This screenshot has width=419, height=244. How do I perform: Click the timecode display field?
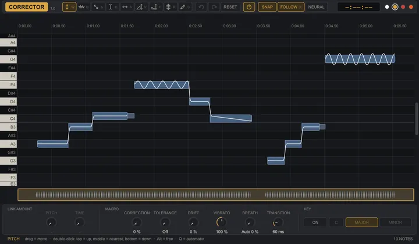(x=358, y=7)
